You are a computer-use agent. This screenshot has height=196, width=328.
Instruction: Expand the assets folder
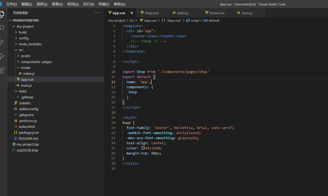tap(18, 56)
